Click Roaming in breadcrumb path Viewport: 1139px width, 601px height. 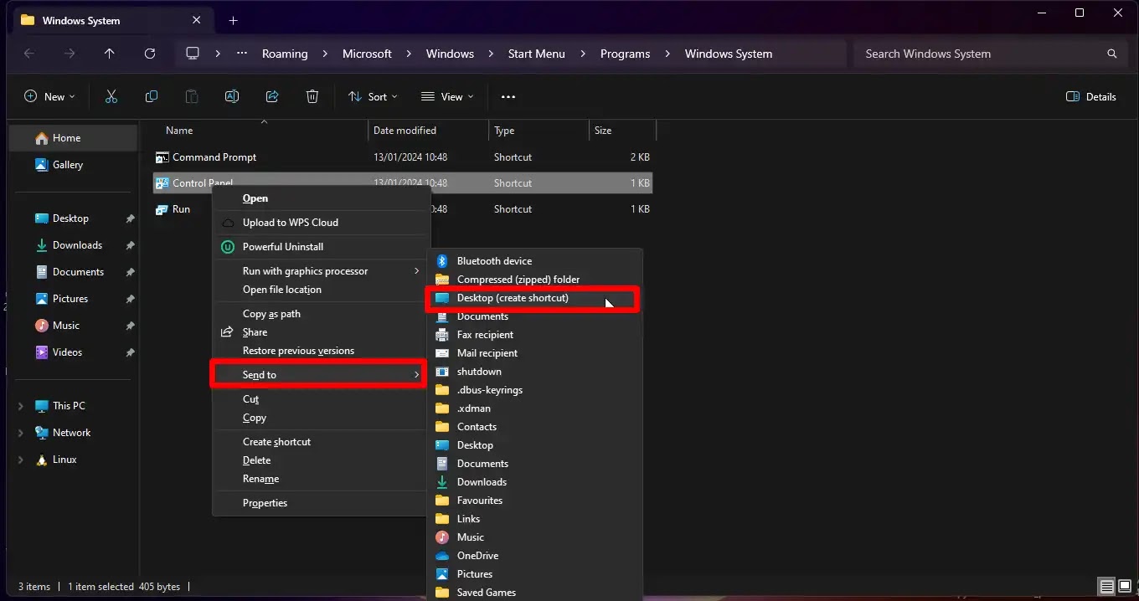[285, 54]
